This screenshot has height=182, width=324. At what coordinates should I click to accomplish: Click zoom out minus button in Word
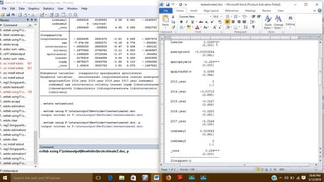pos(289,170)
